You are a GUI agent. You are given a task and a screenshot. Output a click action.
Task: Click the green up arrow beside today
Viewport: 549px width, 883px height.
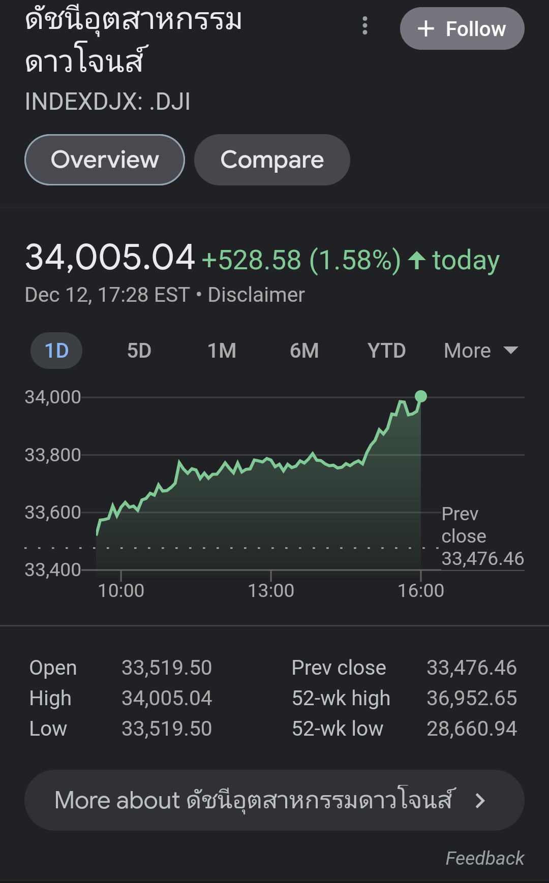(417, 260)
